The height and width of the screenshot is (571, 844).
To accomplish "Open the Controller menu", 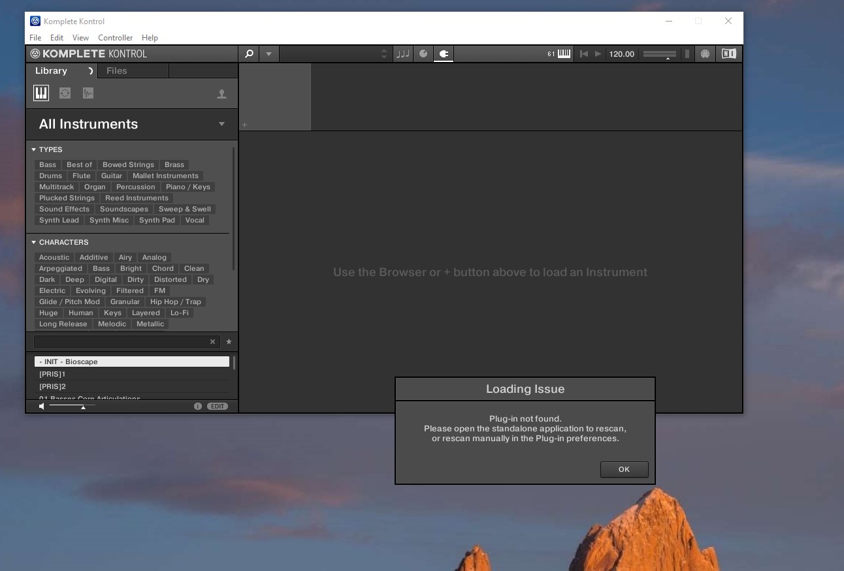I will click(115, 38).
